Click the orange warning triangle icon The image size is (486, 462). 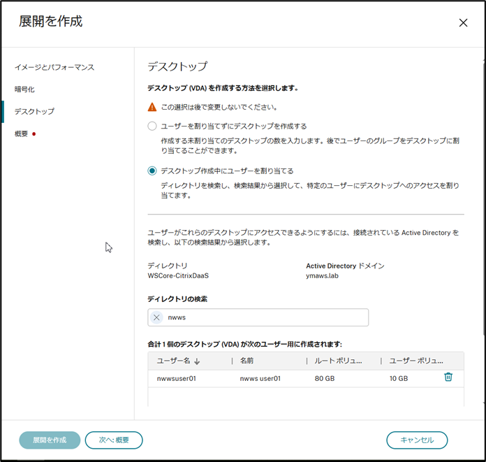(x=152, y=107)
